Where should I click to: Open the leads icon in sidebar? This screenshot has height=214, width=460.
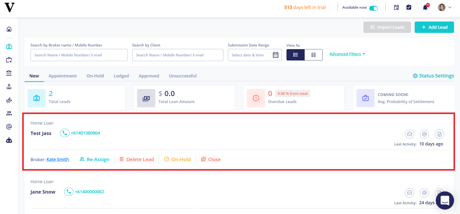(x=9, y=47)
